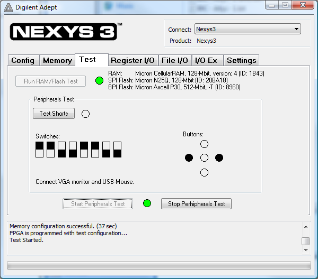Click the fourth switch indicator from left
This screenshot has width=318, height=279.
(x=73, y=150)
